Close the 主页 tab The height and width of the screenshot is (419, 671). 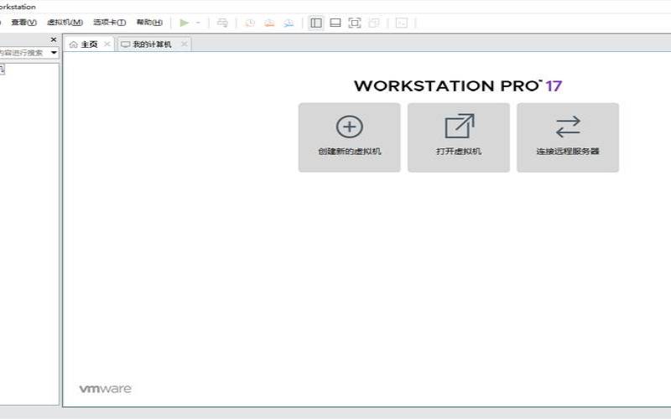click(107, 44)
